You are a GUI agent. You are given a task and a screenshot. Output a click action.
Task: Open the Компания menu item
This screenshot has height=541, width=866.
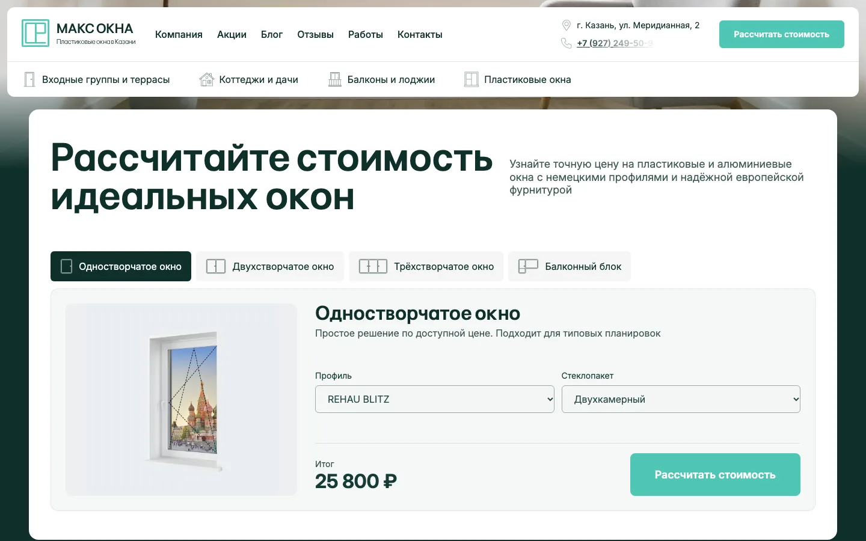click(x=179, y=34)
